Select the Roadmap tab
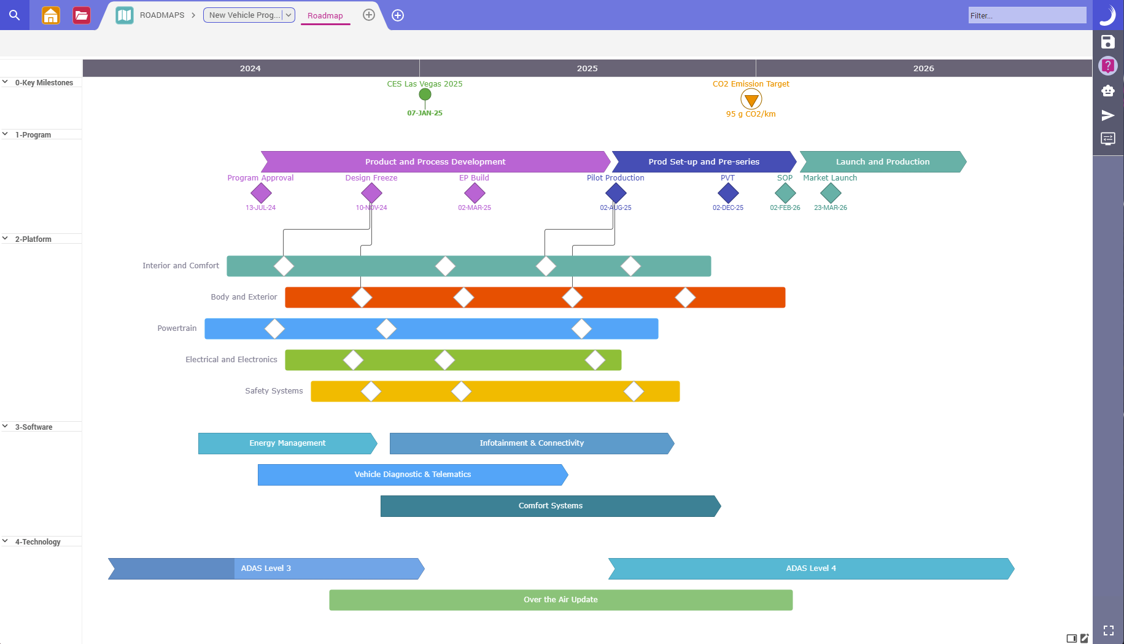Screen dimensions: 1124x644 [325, 16]
